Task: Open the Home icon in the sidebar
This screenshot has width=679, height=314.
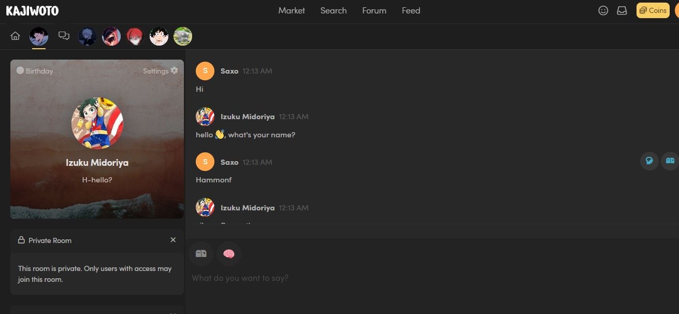Action: [x=15, y=36]
